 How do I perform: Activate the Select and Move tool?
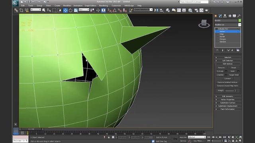(65, 10)
